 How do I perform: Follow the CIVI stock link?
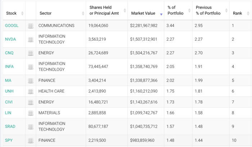(9, 102)
